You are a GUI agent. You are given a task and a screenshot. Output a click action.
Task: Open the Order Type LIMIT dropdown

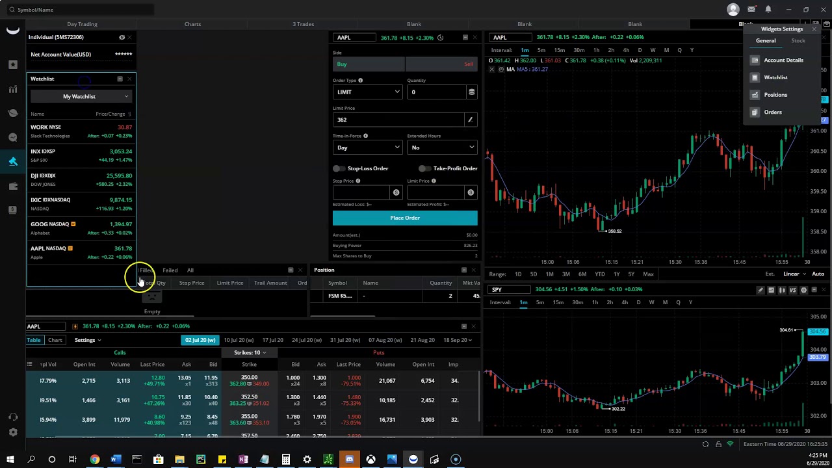click(368, 92)
